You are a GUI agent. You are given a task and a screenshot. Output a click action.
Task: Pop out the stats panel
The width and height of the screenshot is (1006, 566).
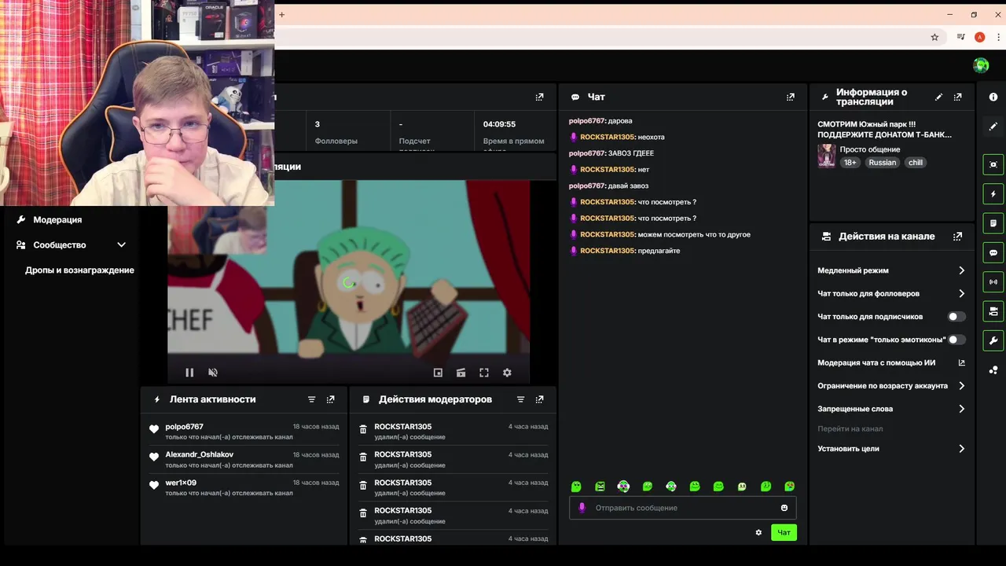pyautogui.click(x=539, y=97)
